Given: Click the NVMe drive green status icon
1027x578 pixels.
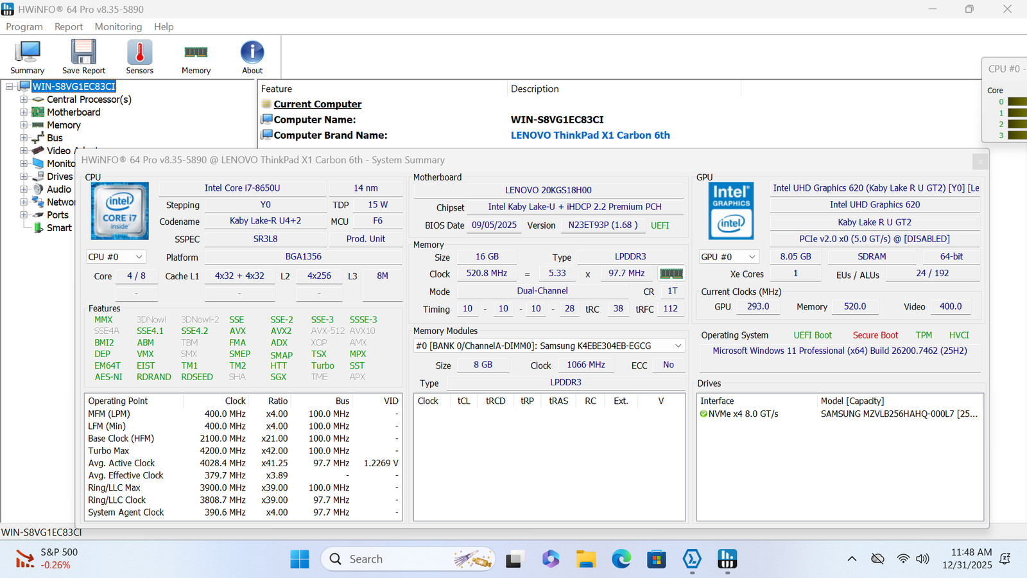Looking at the screenshot, I should (x=703, y=414).
